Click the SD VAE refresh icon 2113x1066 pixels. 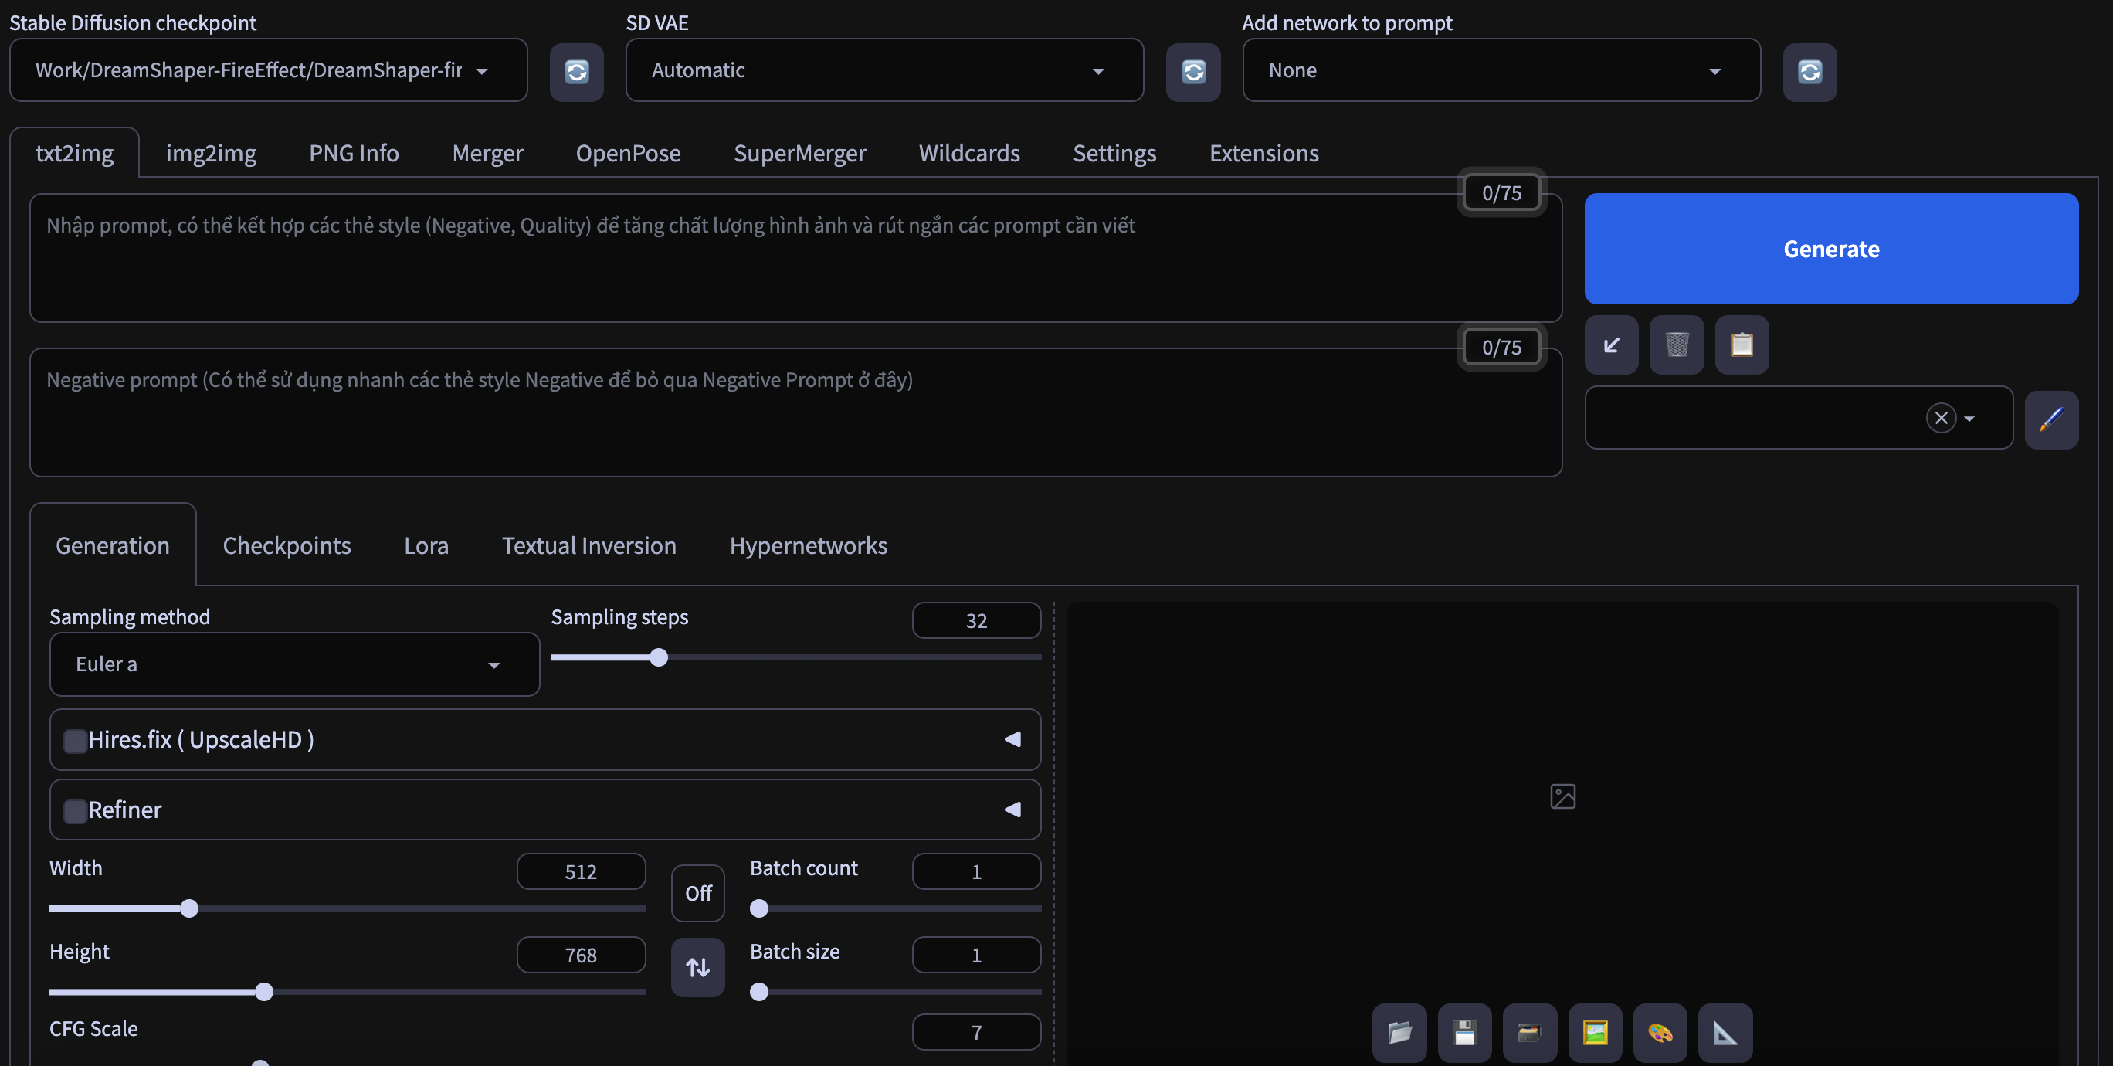coord(1192,72)
